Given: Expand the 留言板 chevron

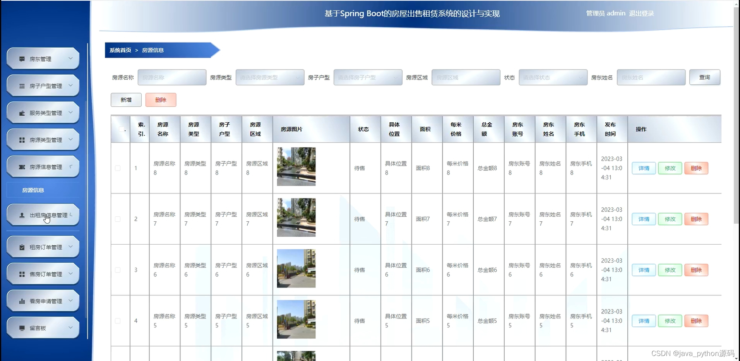Looking at the screenshot, I should click(70, 327).
